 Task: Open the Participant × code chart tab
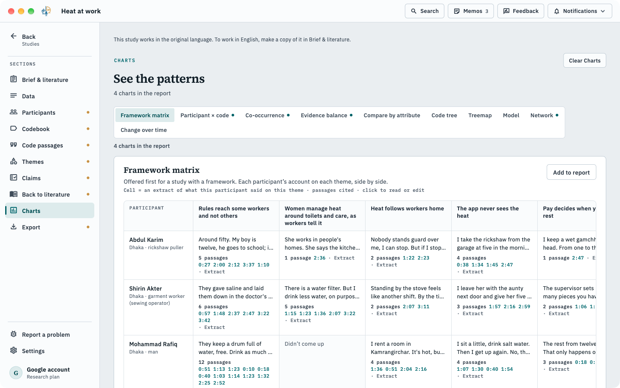tap(207, 115)
